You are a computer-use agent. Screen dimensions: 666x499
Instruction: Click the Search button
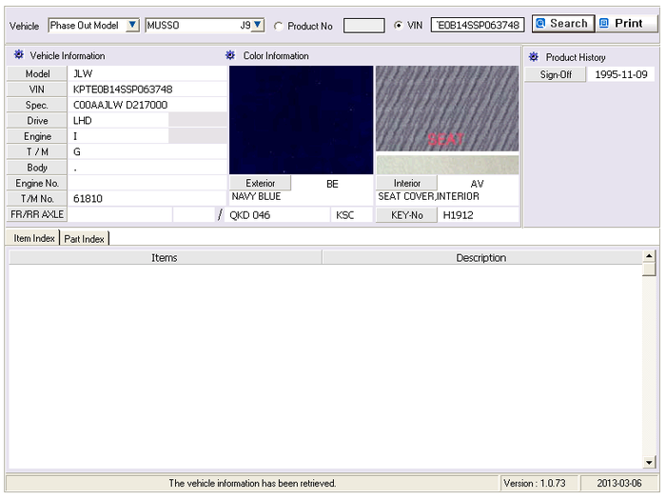click(x=562, y=24)
